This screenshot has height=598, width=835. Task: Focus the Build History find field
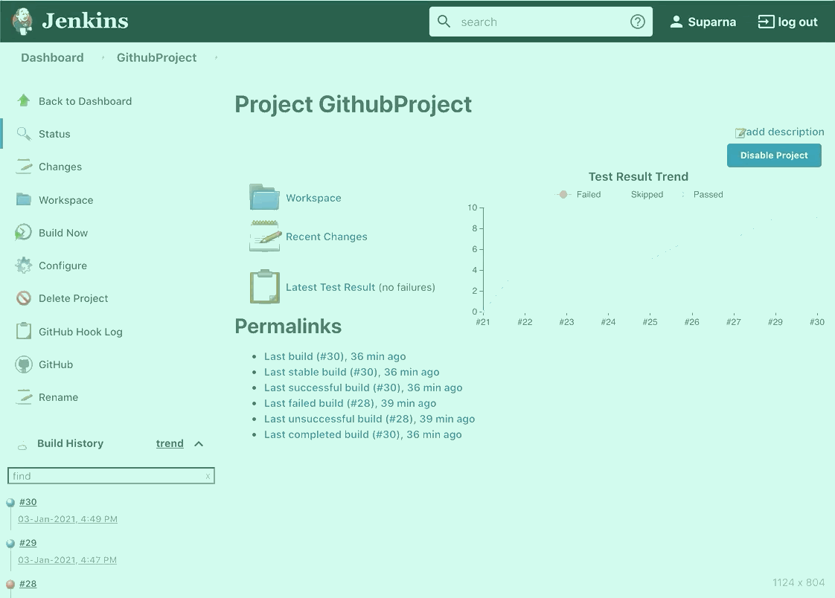tap(111, 475)
